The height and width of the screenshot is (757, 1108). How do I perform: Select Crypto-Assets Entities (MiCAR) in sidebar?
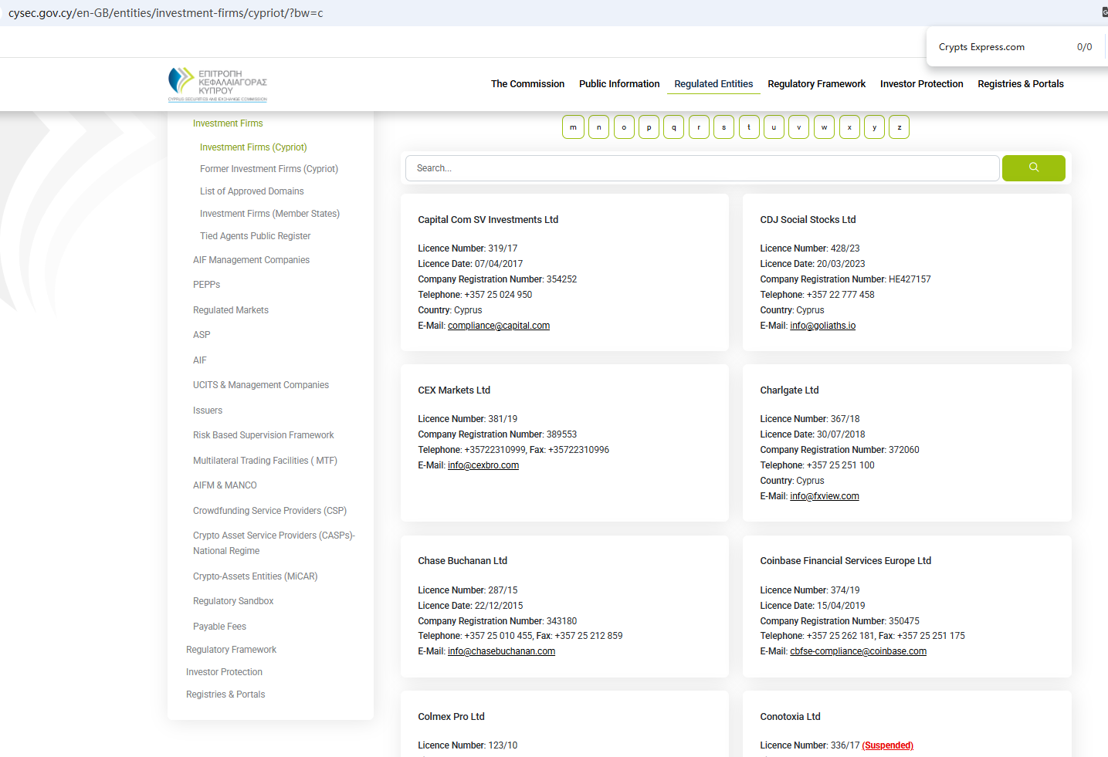[255, 576]
